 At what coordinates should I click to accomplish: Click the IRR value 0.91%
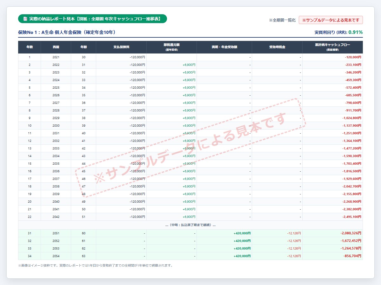(356, 32)
